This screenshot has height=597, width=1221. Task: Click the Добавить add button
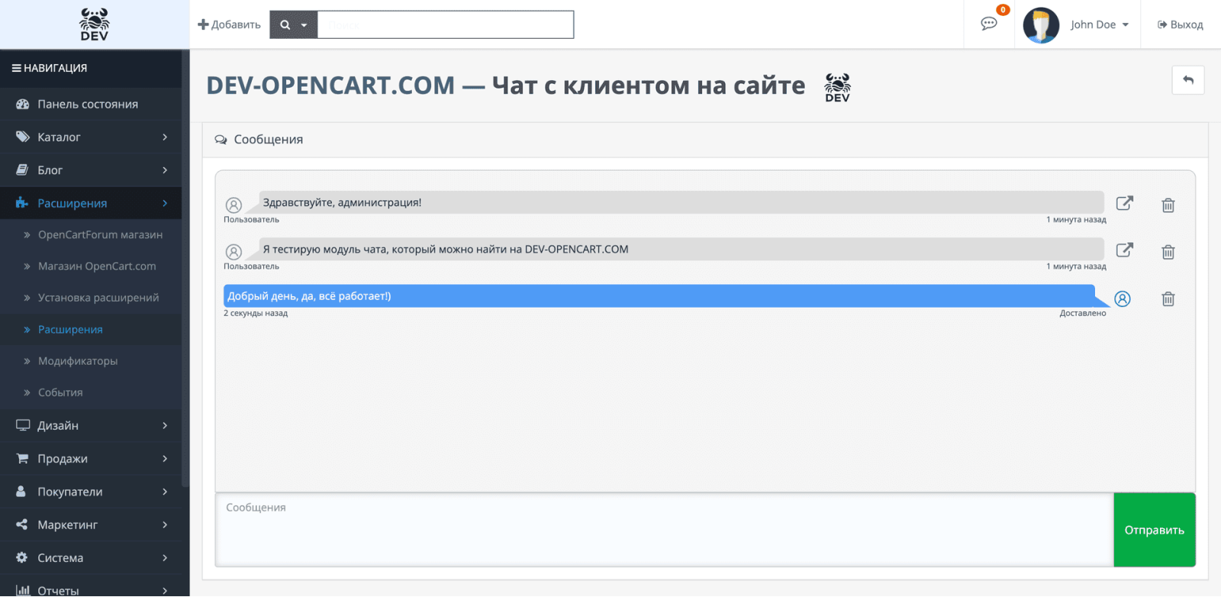(x=229, y=24)
